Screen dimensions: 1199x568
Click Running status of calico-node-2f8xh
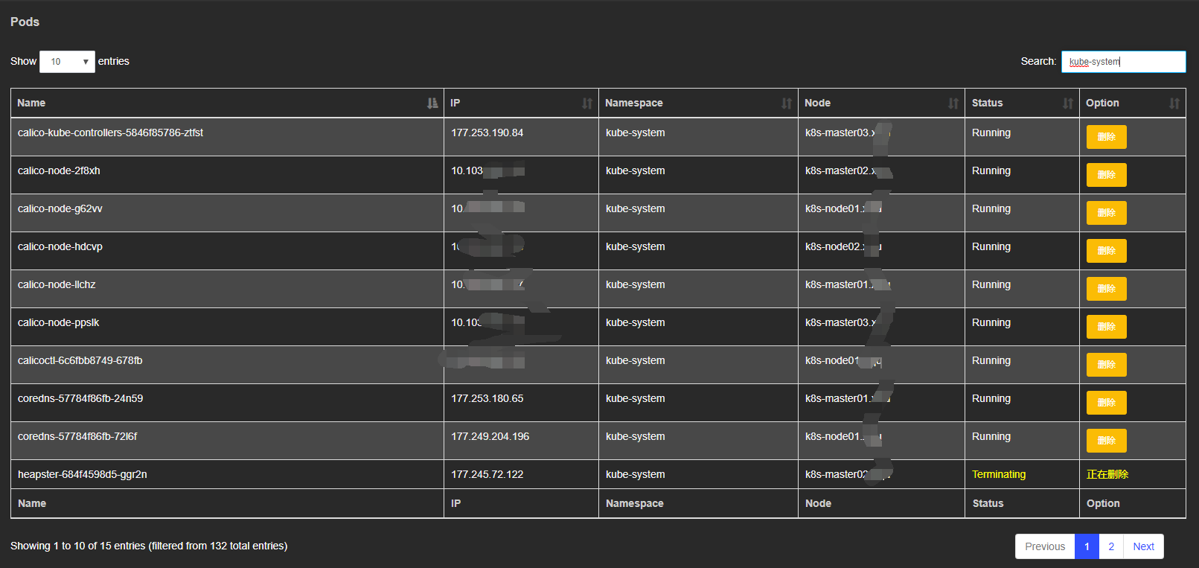click(x=991, y=170)
